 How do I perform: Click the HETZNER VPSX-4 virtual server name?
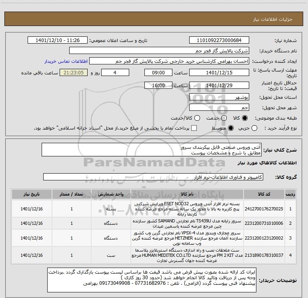tap(187, 238)
